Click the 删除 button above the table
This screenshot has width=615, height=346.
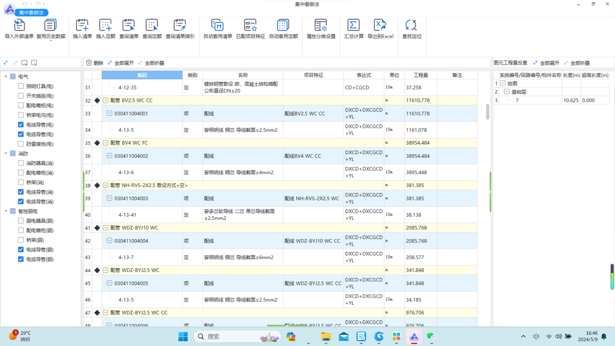pyautogui.click(x=95, y=63)
